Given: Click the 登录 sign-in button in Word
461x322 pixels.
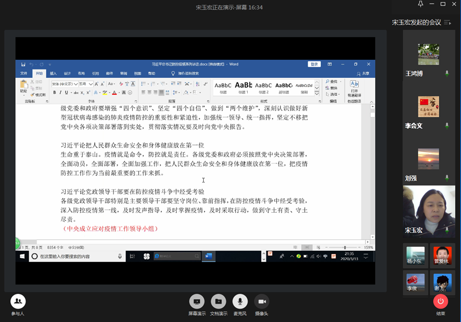Looking at the screenshot, I should point(314,64).
